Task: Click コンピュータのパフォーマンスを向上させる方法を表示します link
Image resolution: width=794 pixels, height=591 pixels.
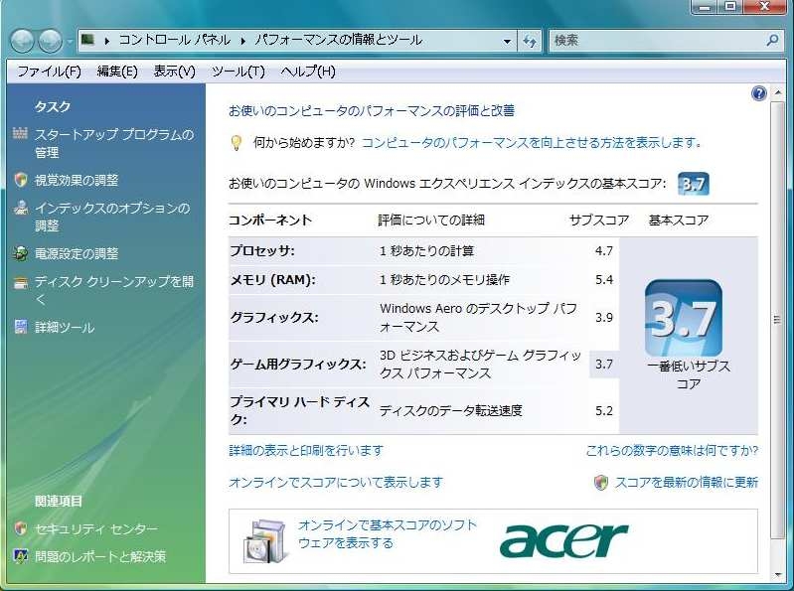Action: pyautogui.click(x=532, y=143)
